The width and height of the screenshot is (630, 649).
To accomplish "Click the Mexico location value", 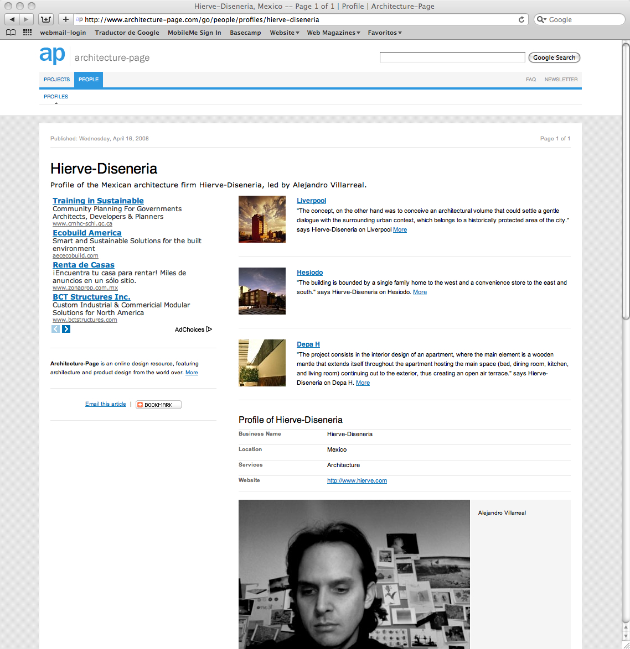I will [337, 449].
